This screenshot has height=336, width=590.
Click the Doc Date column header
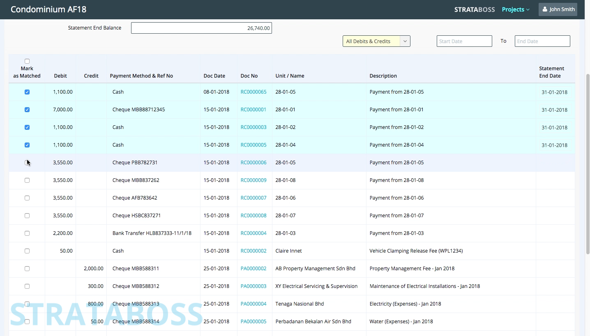pyautogui.click(x=214, y=76)
